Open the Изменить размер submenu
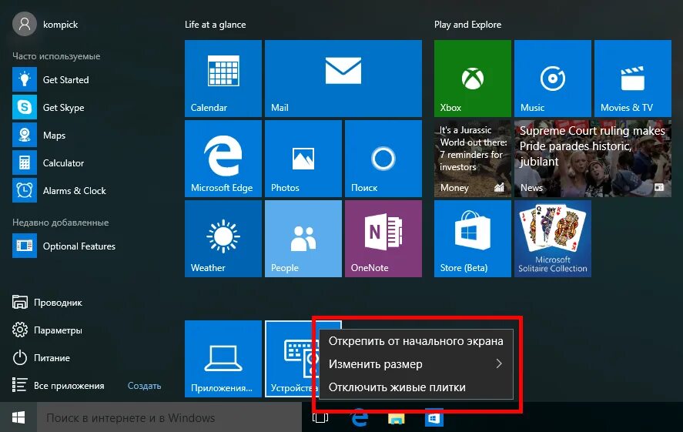This screenshot has width=683, height=432. 416,364
